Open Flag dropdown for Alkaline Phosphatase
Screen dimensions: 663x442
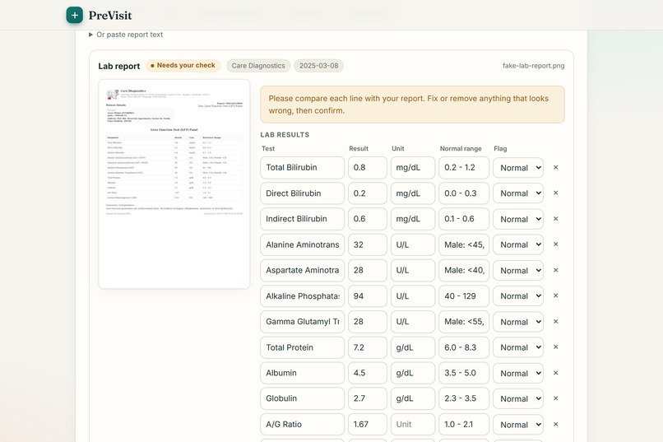pyautogui.click(x=518, y=296)
